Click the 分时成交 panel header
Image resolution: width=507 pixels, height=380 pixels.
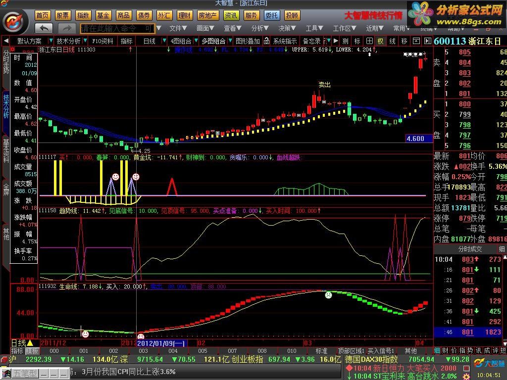(470, 249)
